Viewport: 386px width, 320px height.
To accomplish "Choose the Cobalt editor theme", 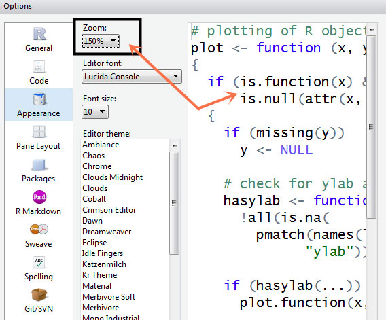I will [94, 199].
